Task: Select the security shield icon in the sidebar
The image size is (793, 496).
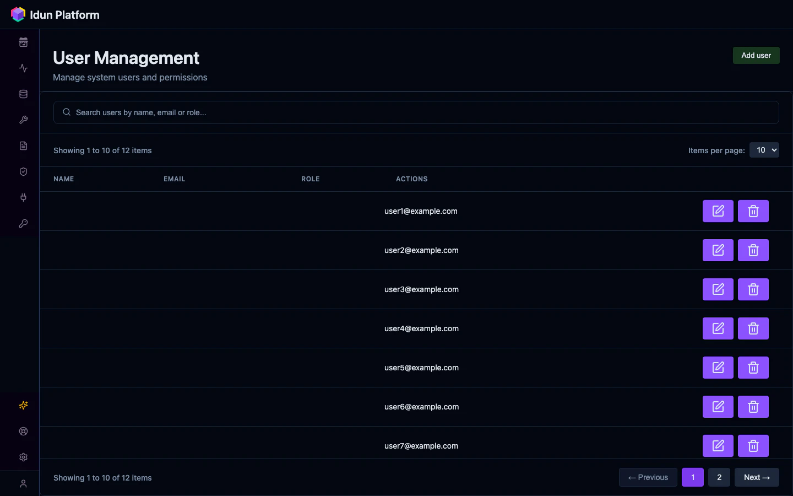Action: click(23, 172)
